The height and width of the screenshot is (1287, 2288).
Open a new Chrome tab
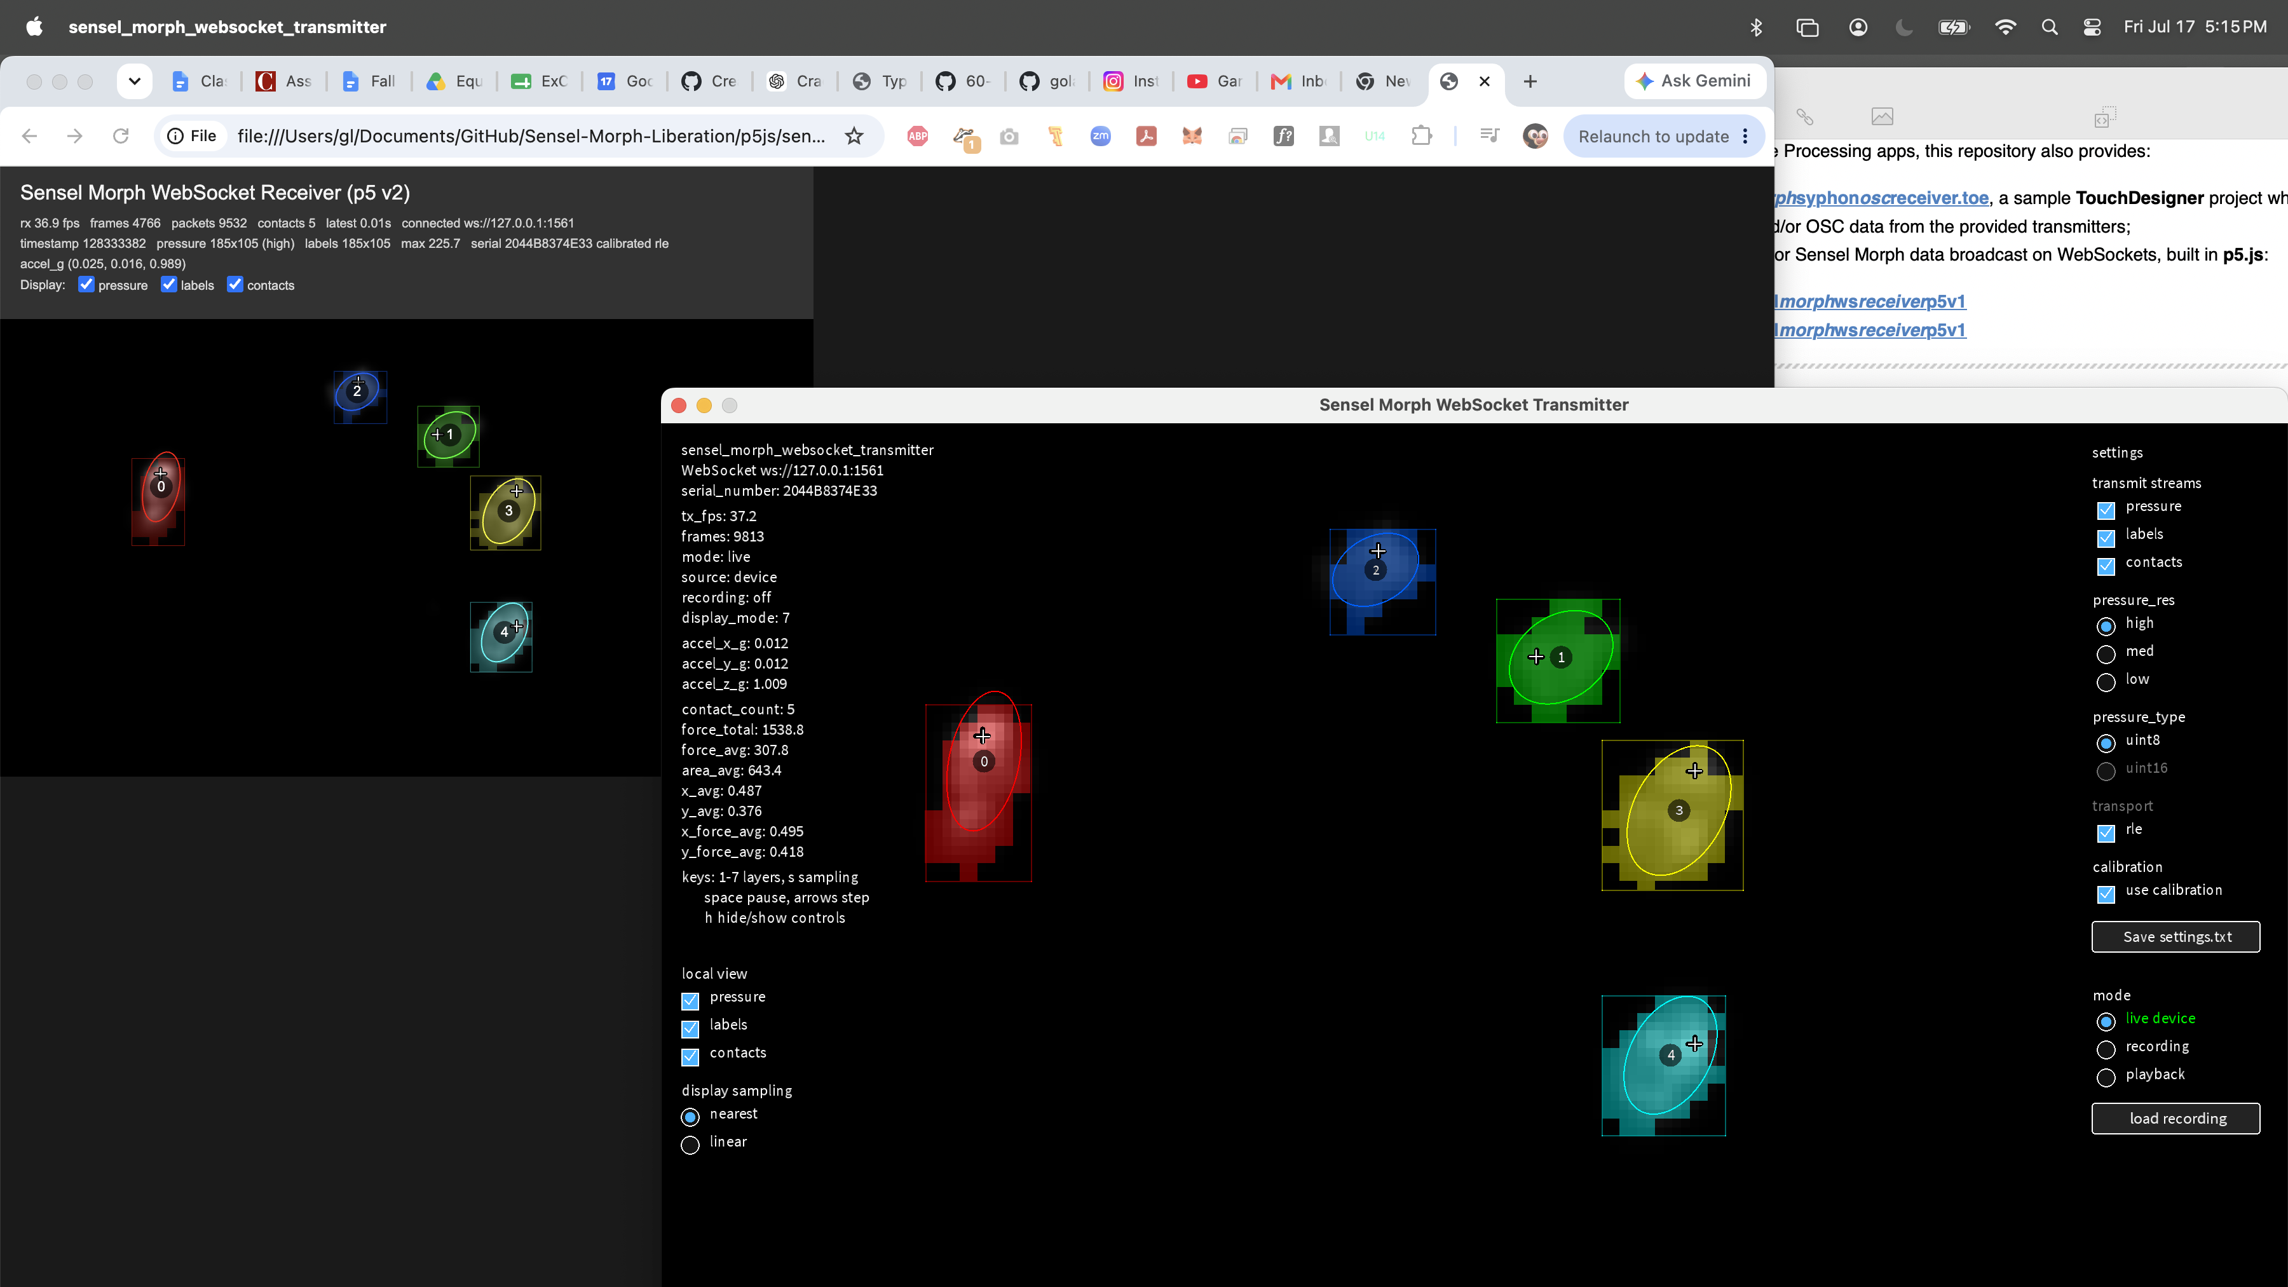1530,81
